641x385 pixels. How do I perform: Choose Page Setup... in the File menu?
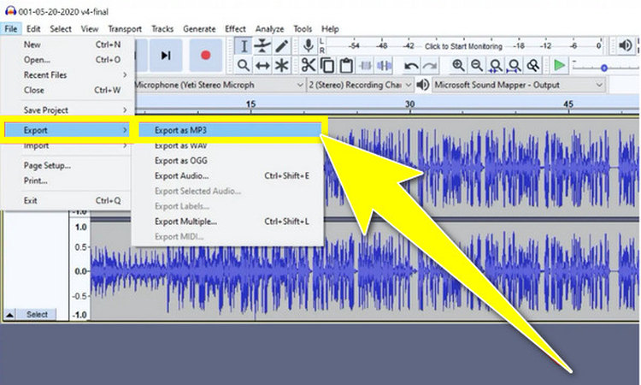click(68, 165)
